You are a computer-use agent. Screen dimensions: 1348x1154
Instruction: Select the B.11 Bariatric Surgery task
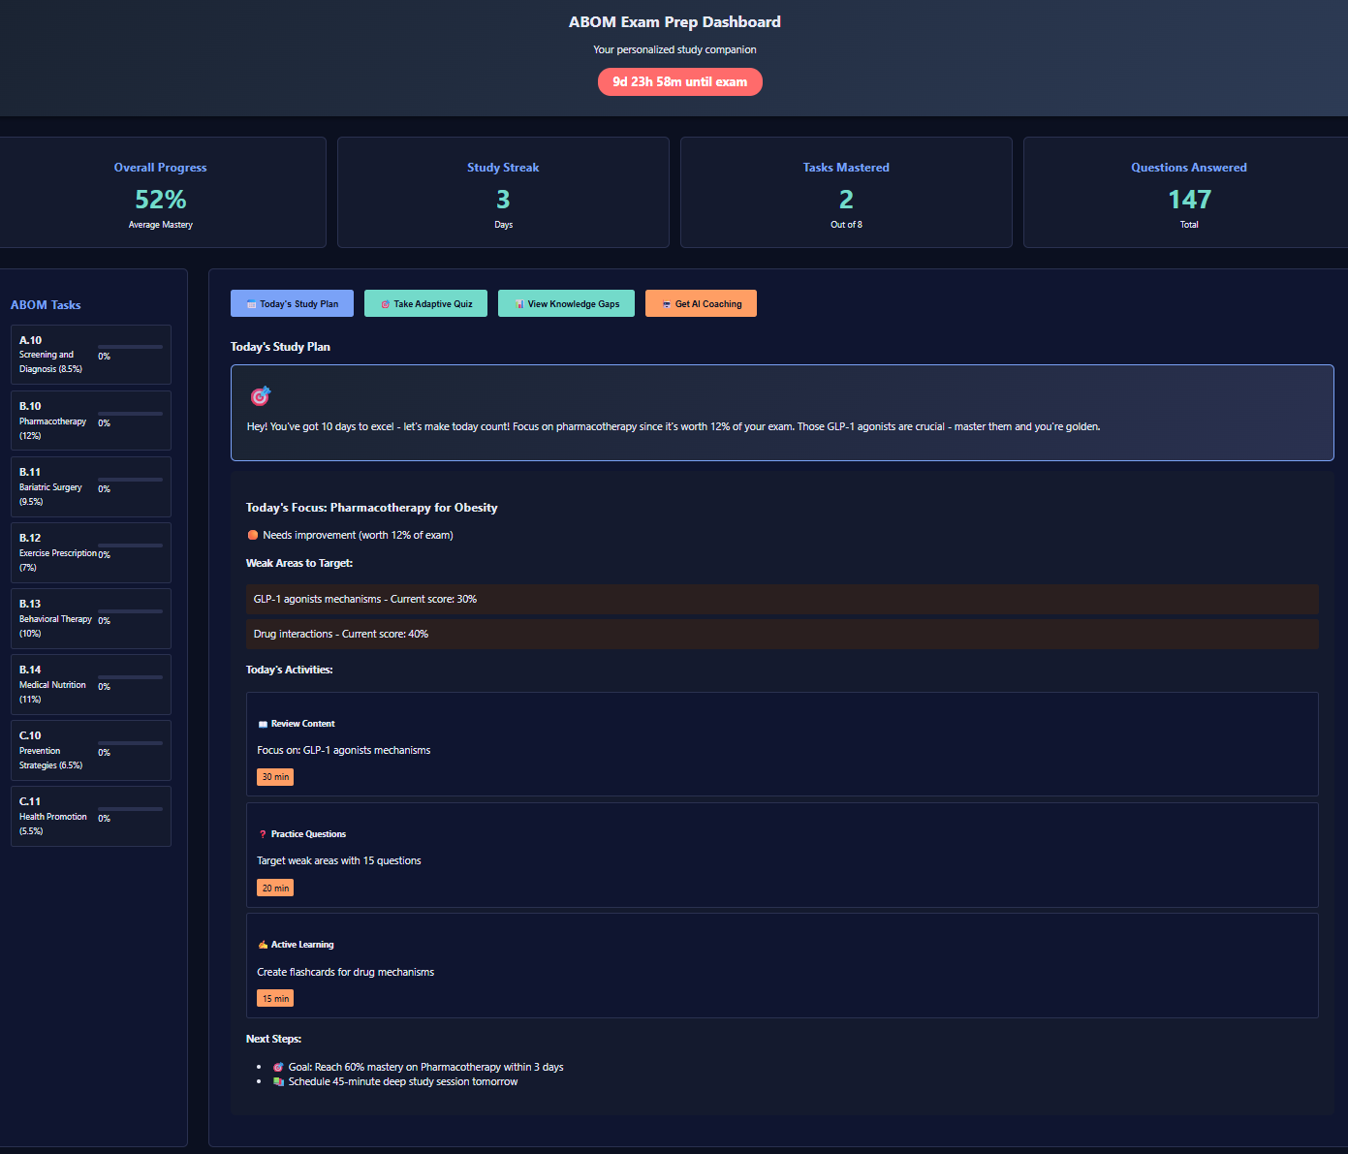90,486
